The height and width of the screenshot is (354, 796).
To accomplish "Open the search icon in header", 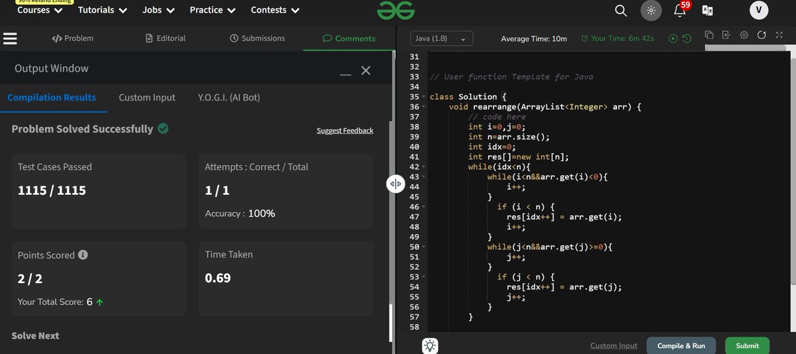I will pyautogui.click(x=620, y=11).
